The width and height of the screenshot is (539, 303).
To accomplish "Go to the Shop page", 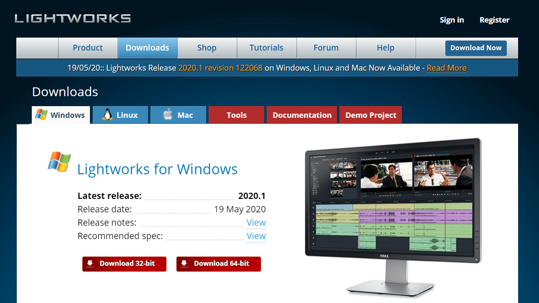I will point(207,48).
